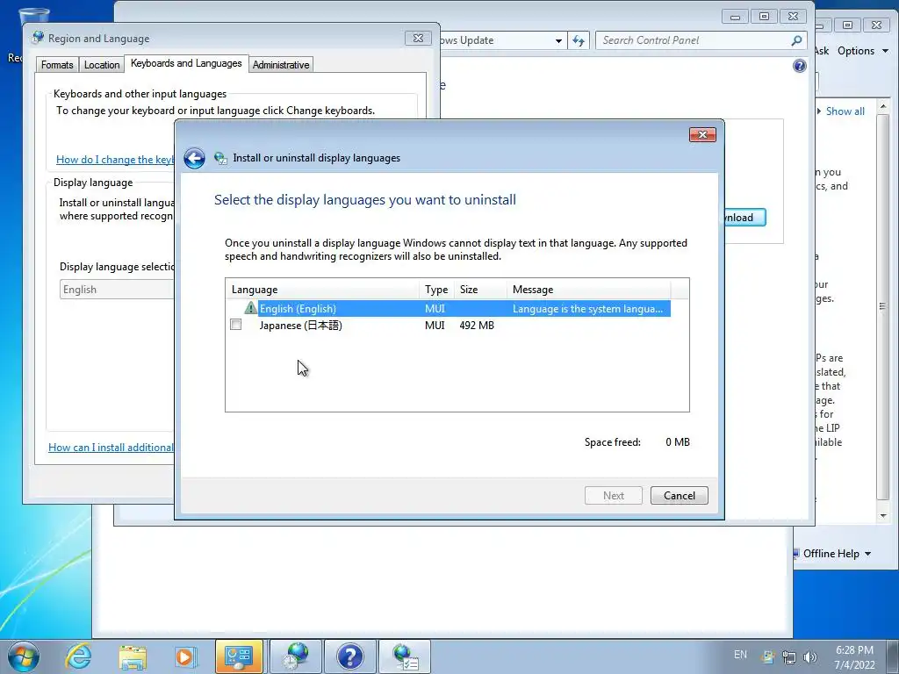Switch to Region and Language taskbar globe
This screenshot has height=674, width=899.
click(295, 656)
